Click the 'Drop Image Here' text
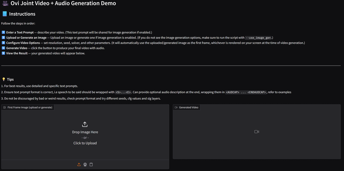The height and width of the screenshot is (171, 344). [x=85, y=132]
